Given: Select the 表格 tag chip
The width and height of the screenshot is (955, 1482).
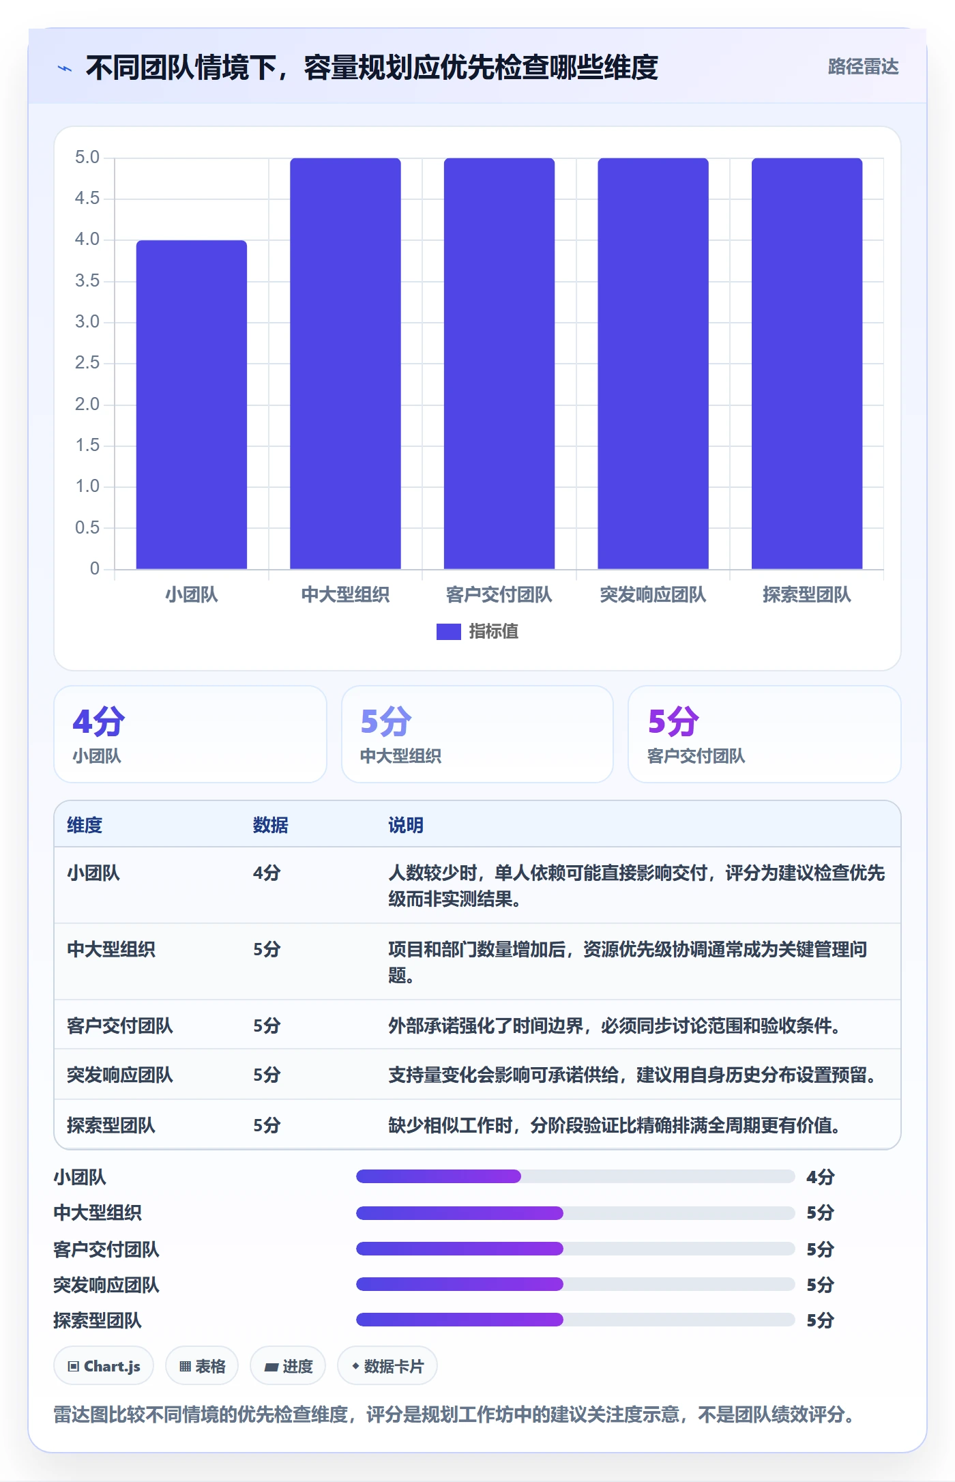Looking at the screenshot, I should pyautogui.click(x=202, y=1366).
